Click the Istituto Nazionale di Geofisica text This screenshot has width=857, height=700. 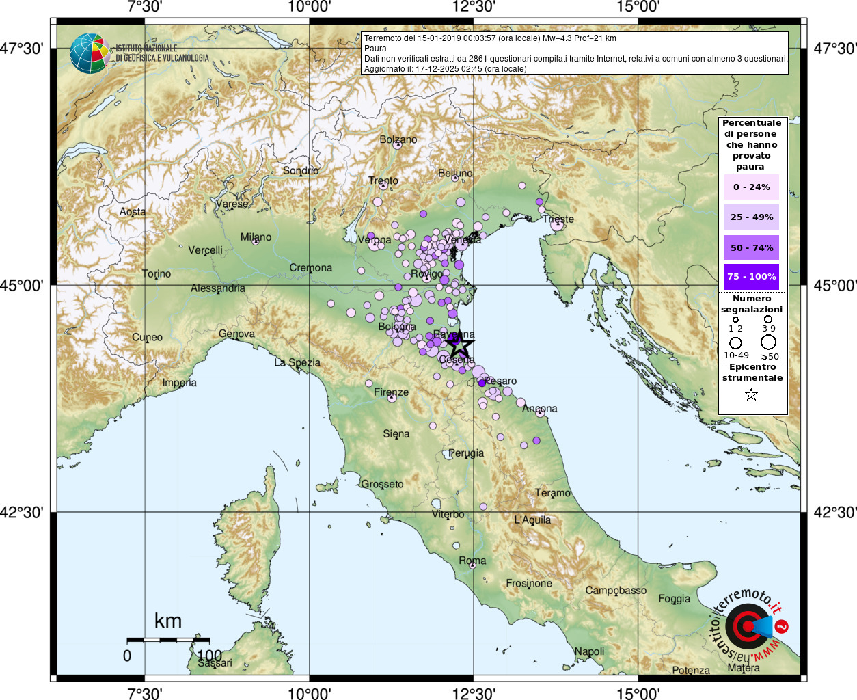tap(162, 53)
